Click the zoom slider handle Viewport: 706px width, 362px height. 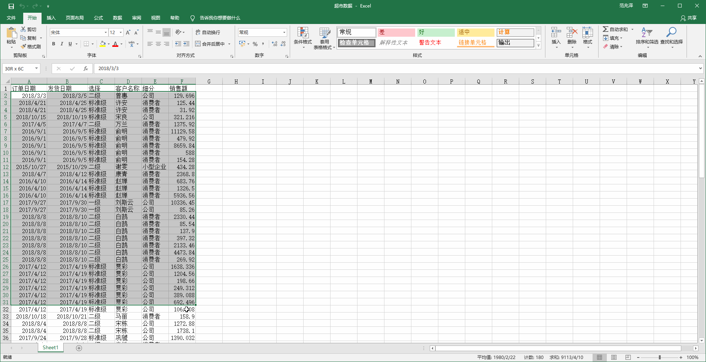point(660,357)
